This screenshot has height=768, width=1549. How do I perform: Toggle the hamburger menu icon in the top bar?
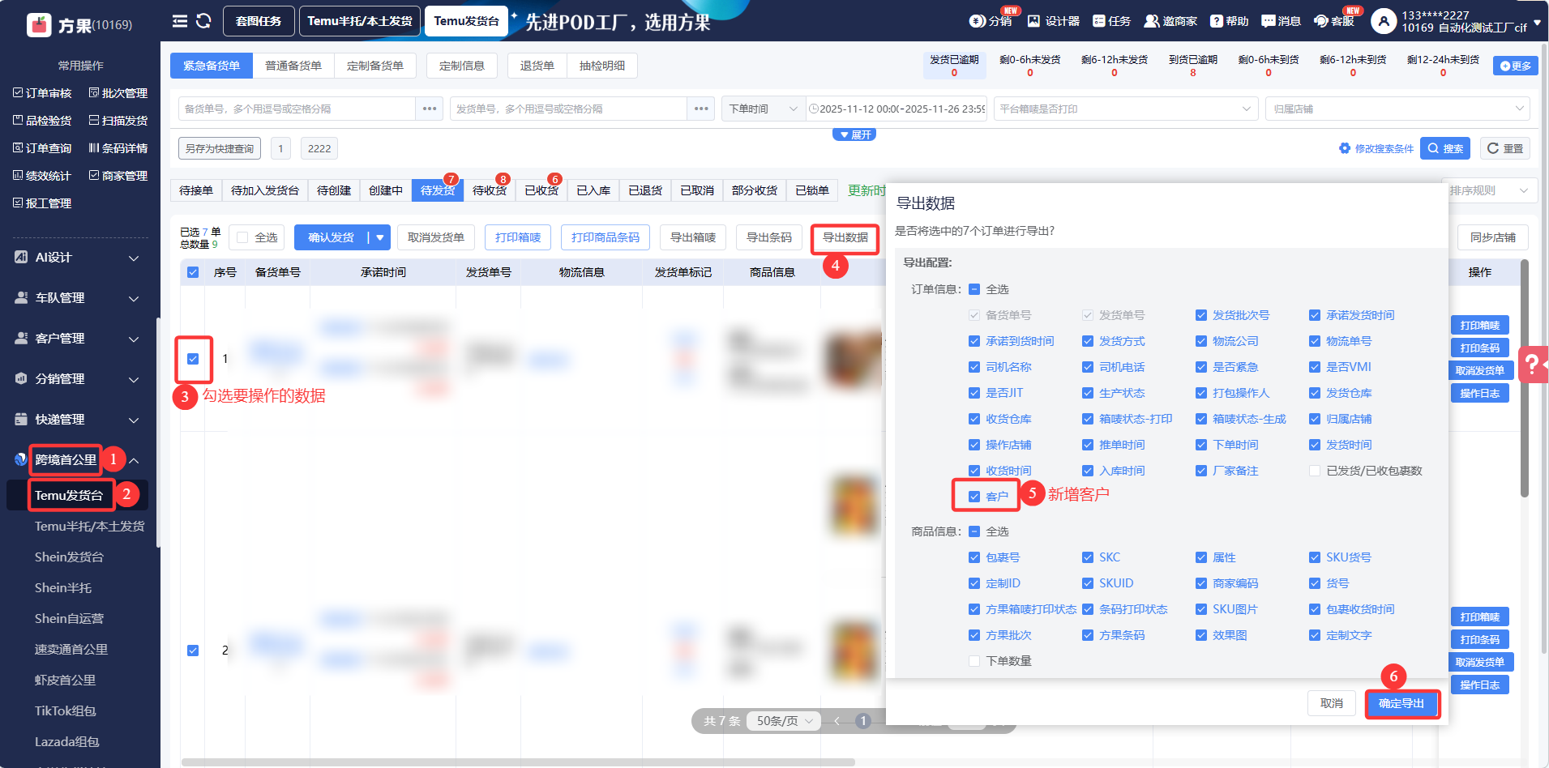(x=180, y=21)
